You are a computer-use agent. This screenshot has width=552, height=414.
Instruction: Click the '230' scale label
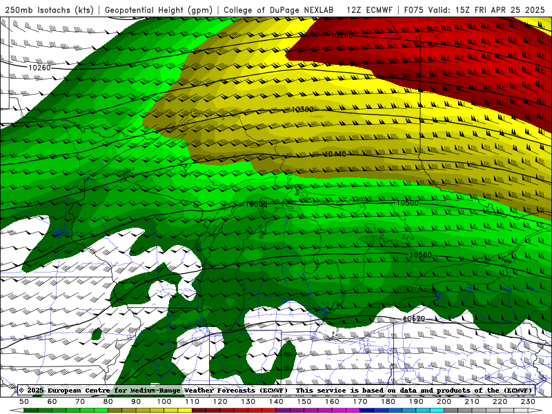pos(528,402)
